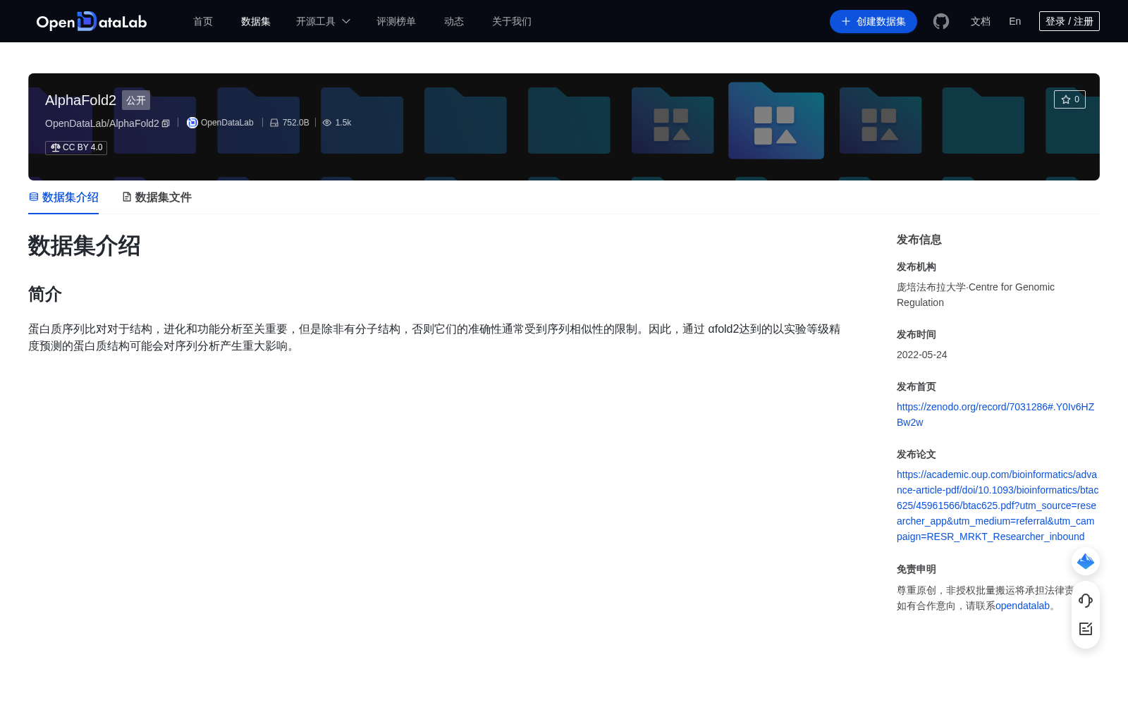Open the GitHub icon in navbar
Image resolution: width=1128 pixels, height=705 pixels.
pyautogui.click(x=941, y=21)
